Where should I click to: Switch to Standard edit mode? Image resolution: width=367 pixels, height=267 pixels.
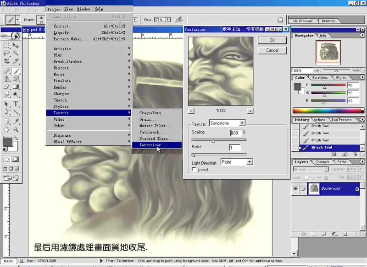6,159
